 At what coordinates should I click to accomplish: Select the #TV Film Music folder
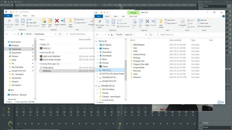tap(108, 89)
